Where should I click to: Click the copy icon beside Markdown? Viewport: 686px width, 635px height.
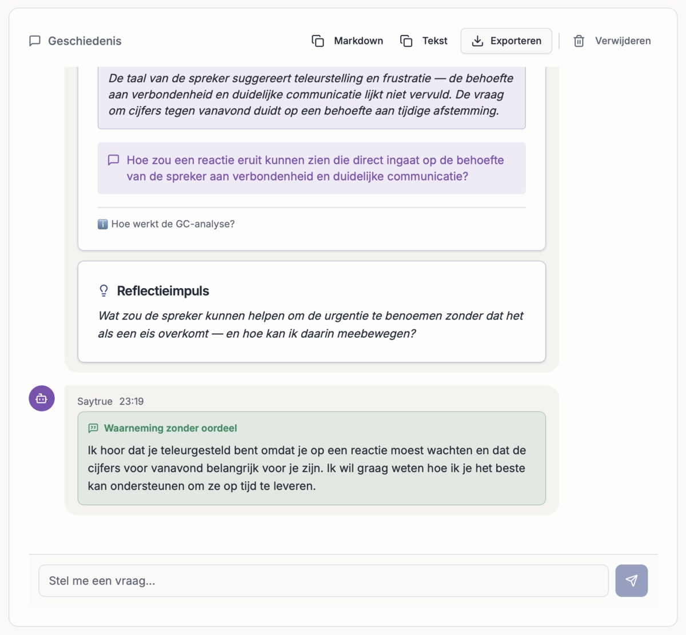[x=318, y=41]
